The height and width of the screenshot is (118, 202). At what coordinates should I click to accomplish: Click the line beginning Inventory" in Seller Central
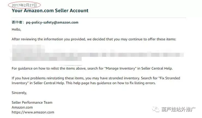pyautogui.click(x=84, y=83)
